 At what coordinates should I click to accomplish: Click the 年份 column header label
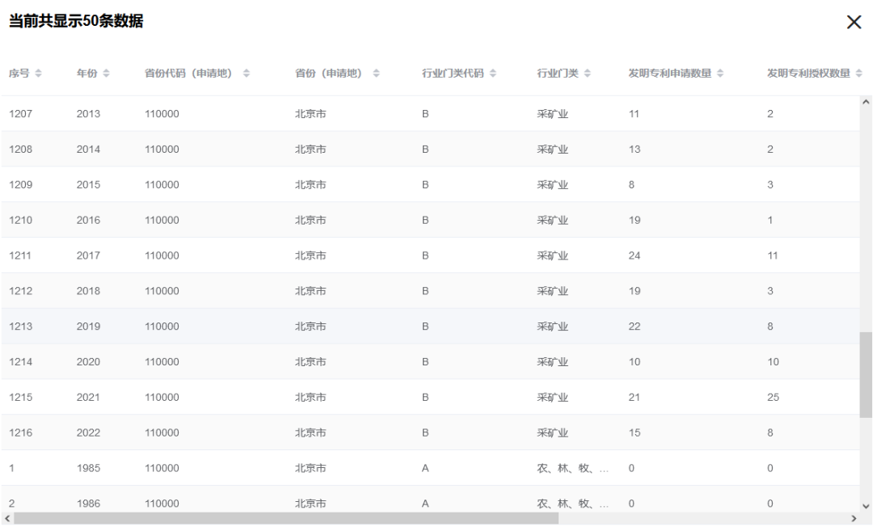pos(86,74)
